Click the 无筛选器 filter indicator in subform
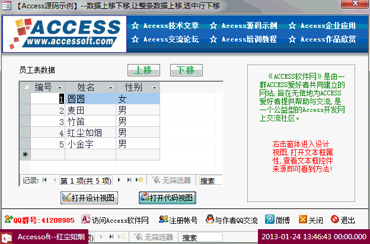Viewport: 370px width, 244px height. coord(171,181)
